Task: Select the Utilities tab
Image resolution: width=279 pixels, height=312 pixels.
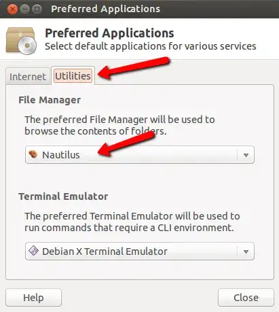Action: (73, 76)
